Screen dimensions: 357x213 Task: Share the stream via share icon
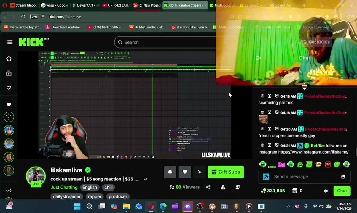point(208,187)
